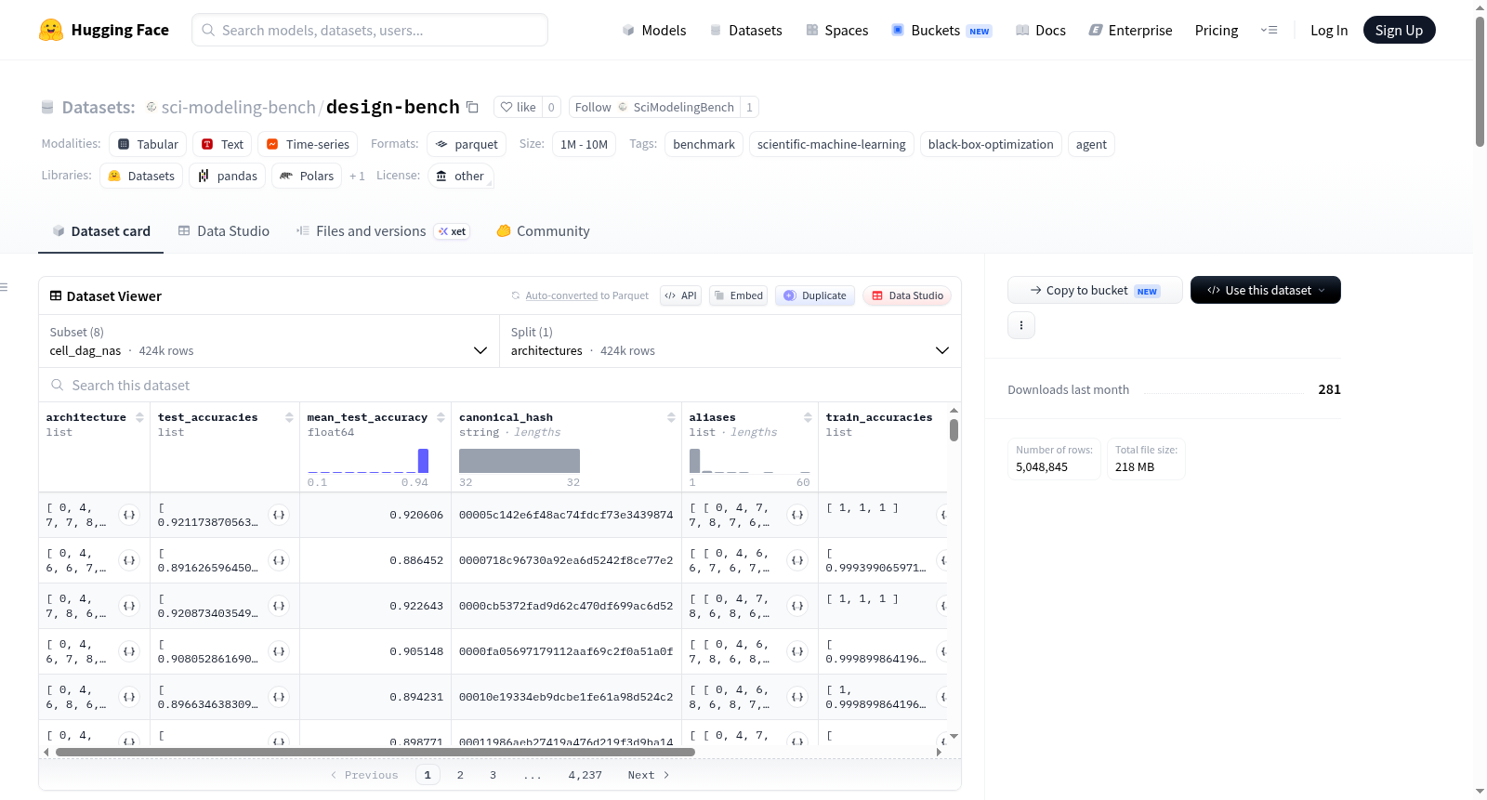The width and height of the screenshot is (1487, 800).
Task: Expand JSON for aliases cell beside hash 00010e19334eb9dc
Action: [797, 697]
